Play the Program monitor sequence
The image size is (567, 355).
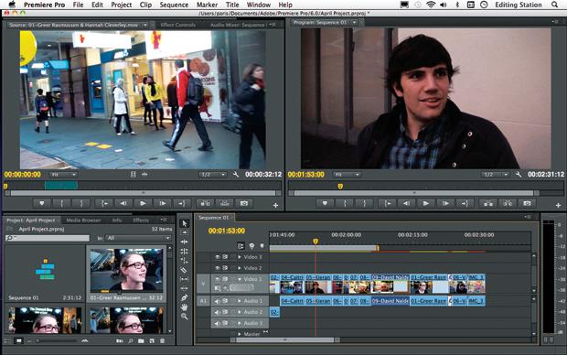[426, 203]
